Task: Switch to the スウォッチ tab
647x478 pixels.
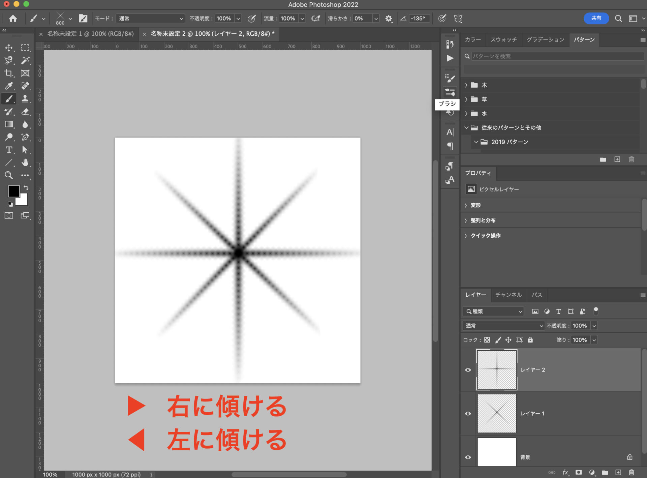Action: [503, 40]
